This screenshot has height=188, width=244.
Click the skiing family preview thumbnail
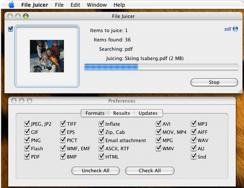pyautogui.click(x=47, y=56)
